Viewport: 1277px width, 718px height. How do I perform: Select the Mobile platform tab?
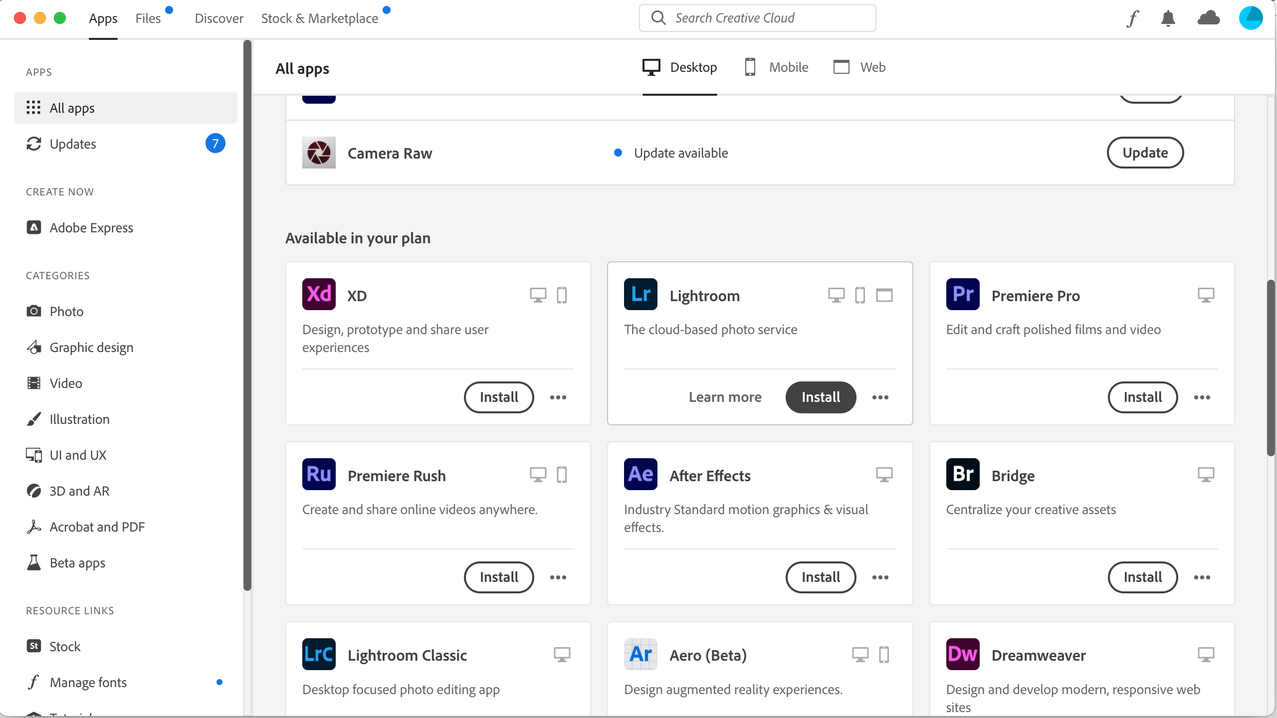click(x=776, y=67)
